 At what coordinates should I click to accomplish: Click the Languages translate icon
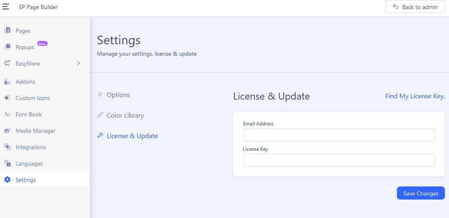pos(7,163)
